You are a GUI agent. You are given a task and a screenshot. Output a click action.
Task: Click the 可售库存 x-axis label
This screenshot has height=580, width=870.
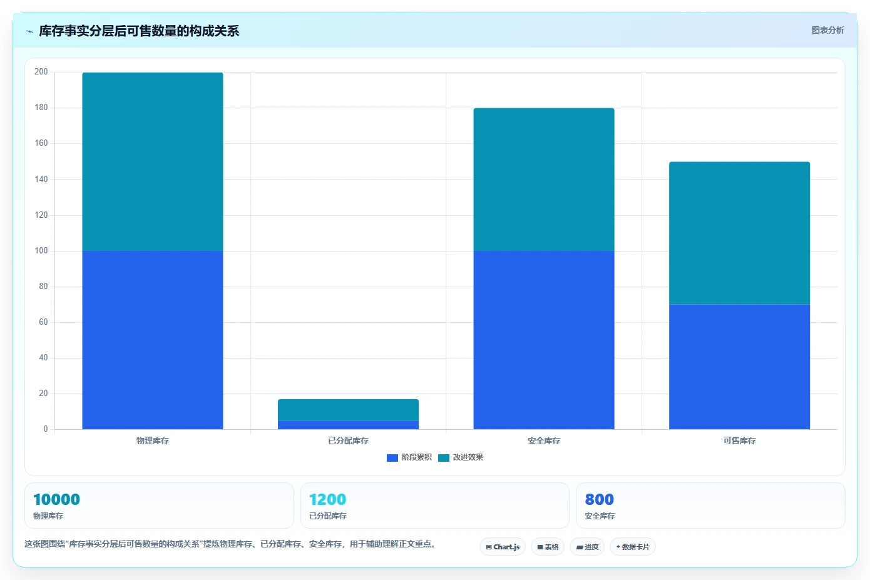click(x=739, y=440)
